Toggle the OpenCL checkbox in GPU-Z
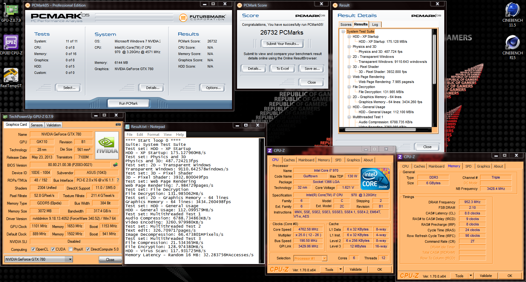The image size is (526, 282). pyautogui.click(x=33, y=249)
